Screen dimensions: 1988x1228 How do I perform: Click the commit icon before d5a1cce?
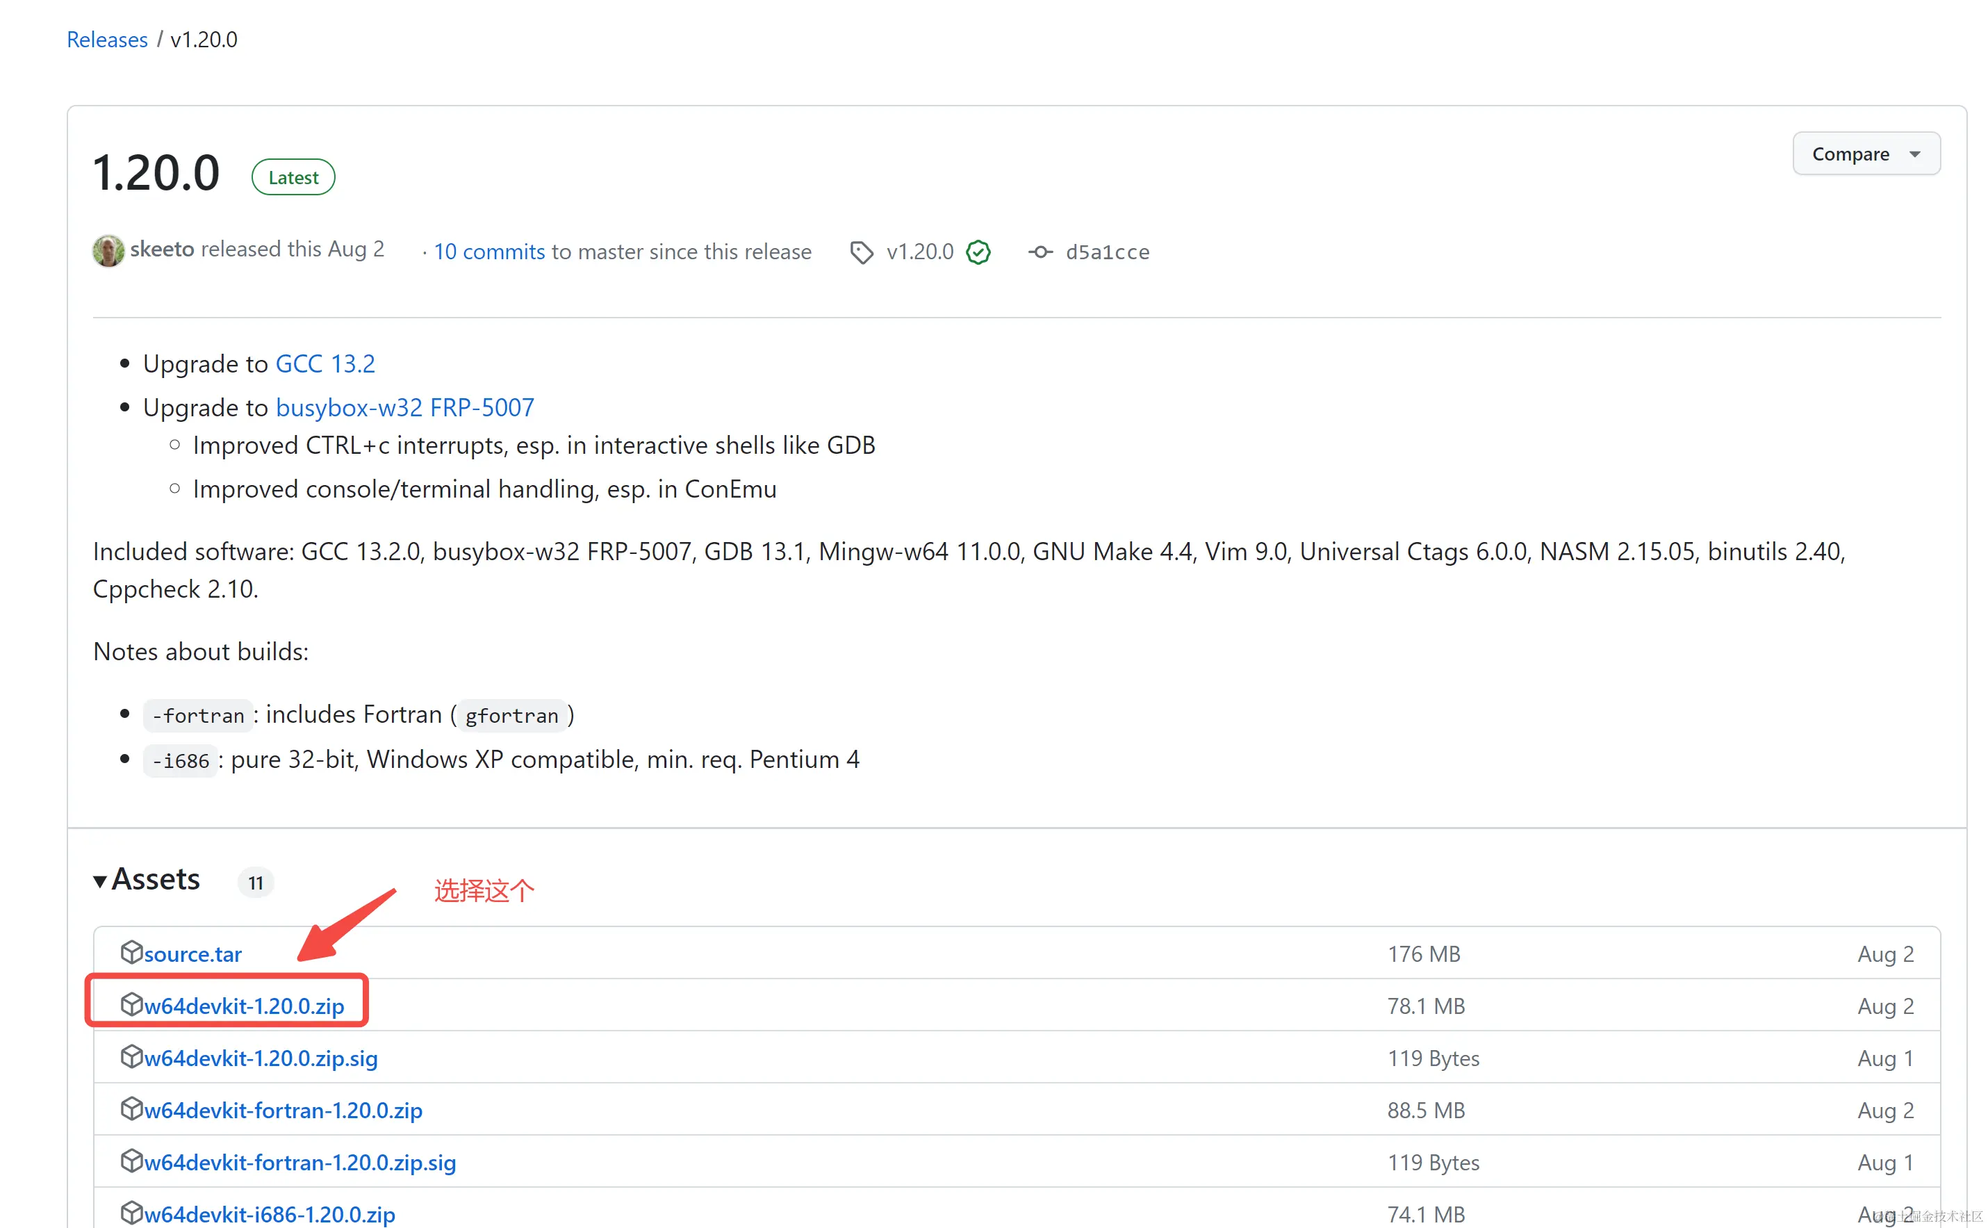tap(1040, 252)
